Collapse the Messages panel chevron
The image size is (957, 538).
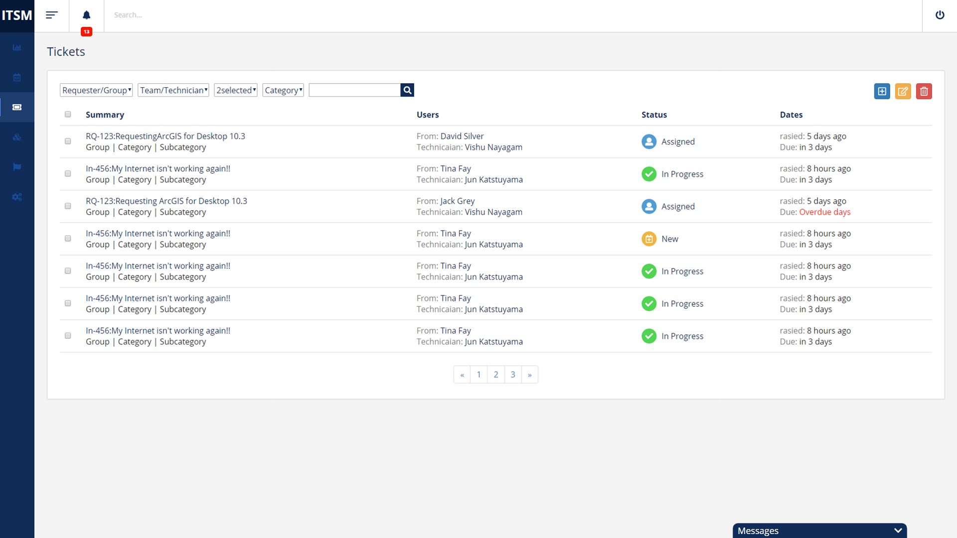[x=898, y=531]
